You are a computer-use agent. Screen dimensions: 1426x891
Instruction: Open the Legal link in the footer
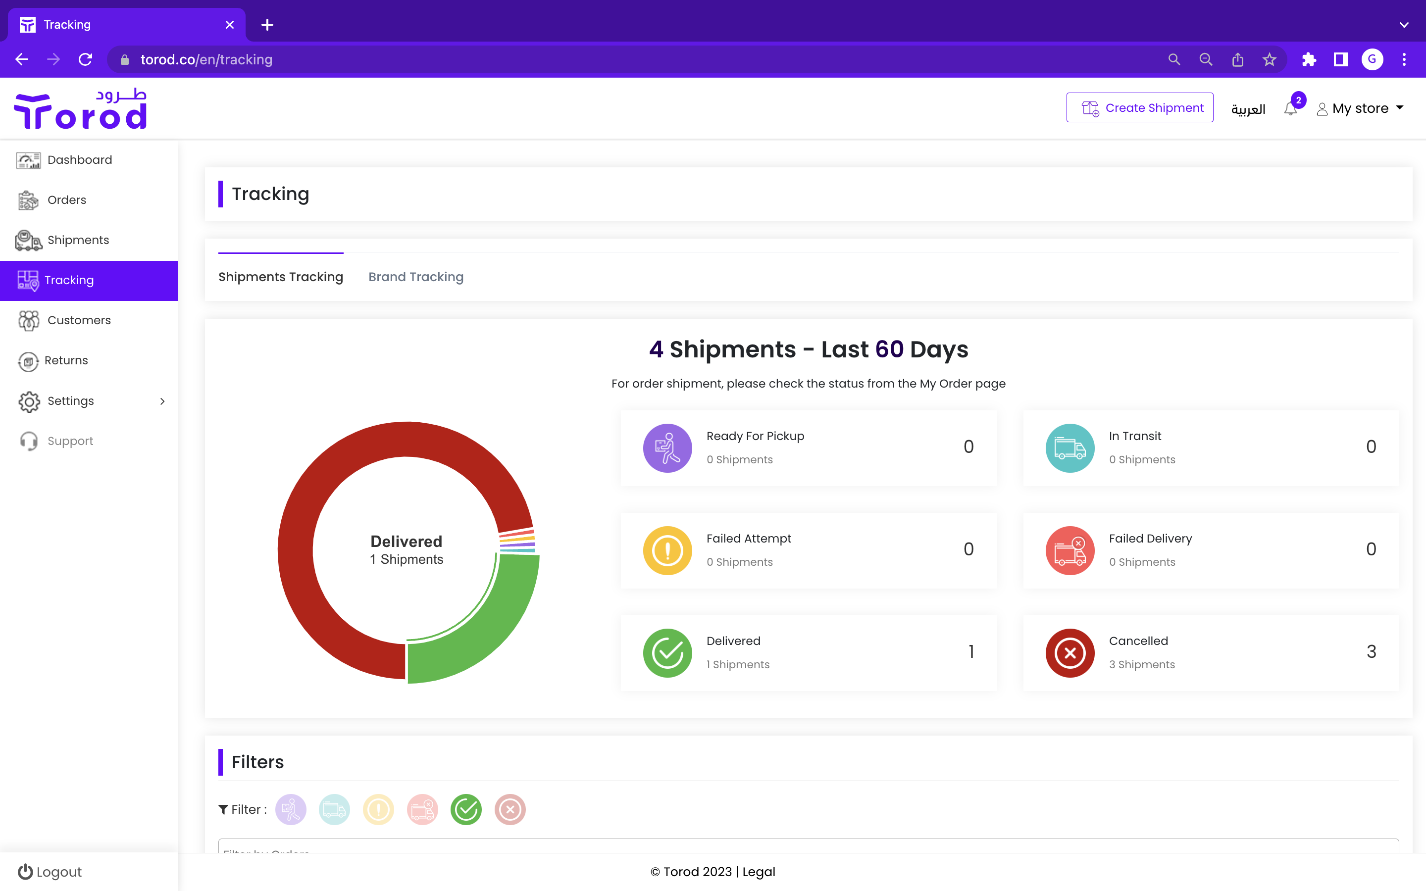[759, 872]
